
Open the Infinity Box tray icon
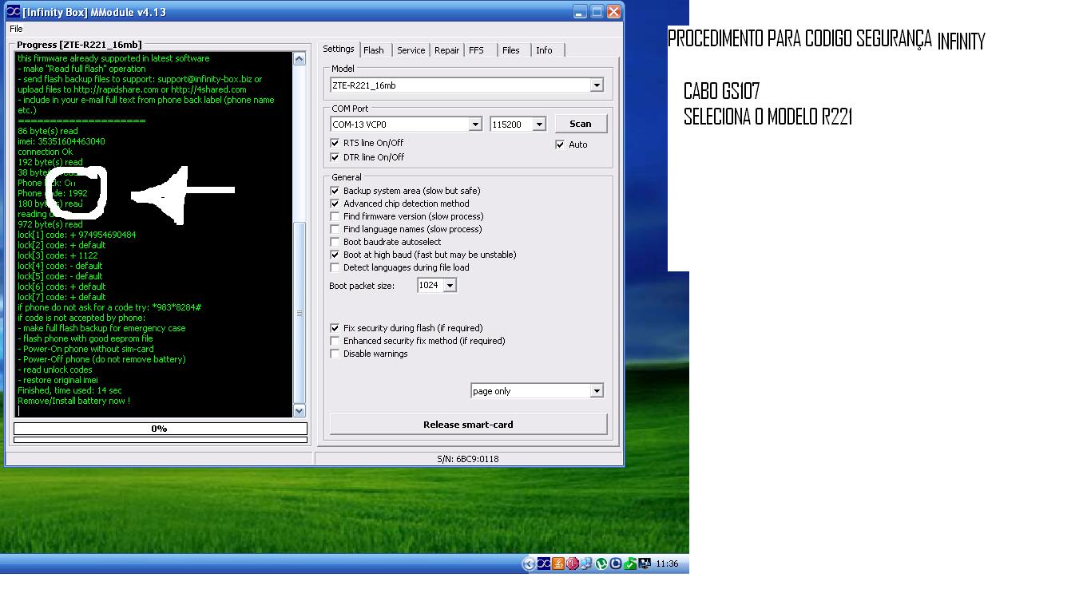543,564
